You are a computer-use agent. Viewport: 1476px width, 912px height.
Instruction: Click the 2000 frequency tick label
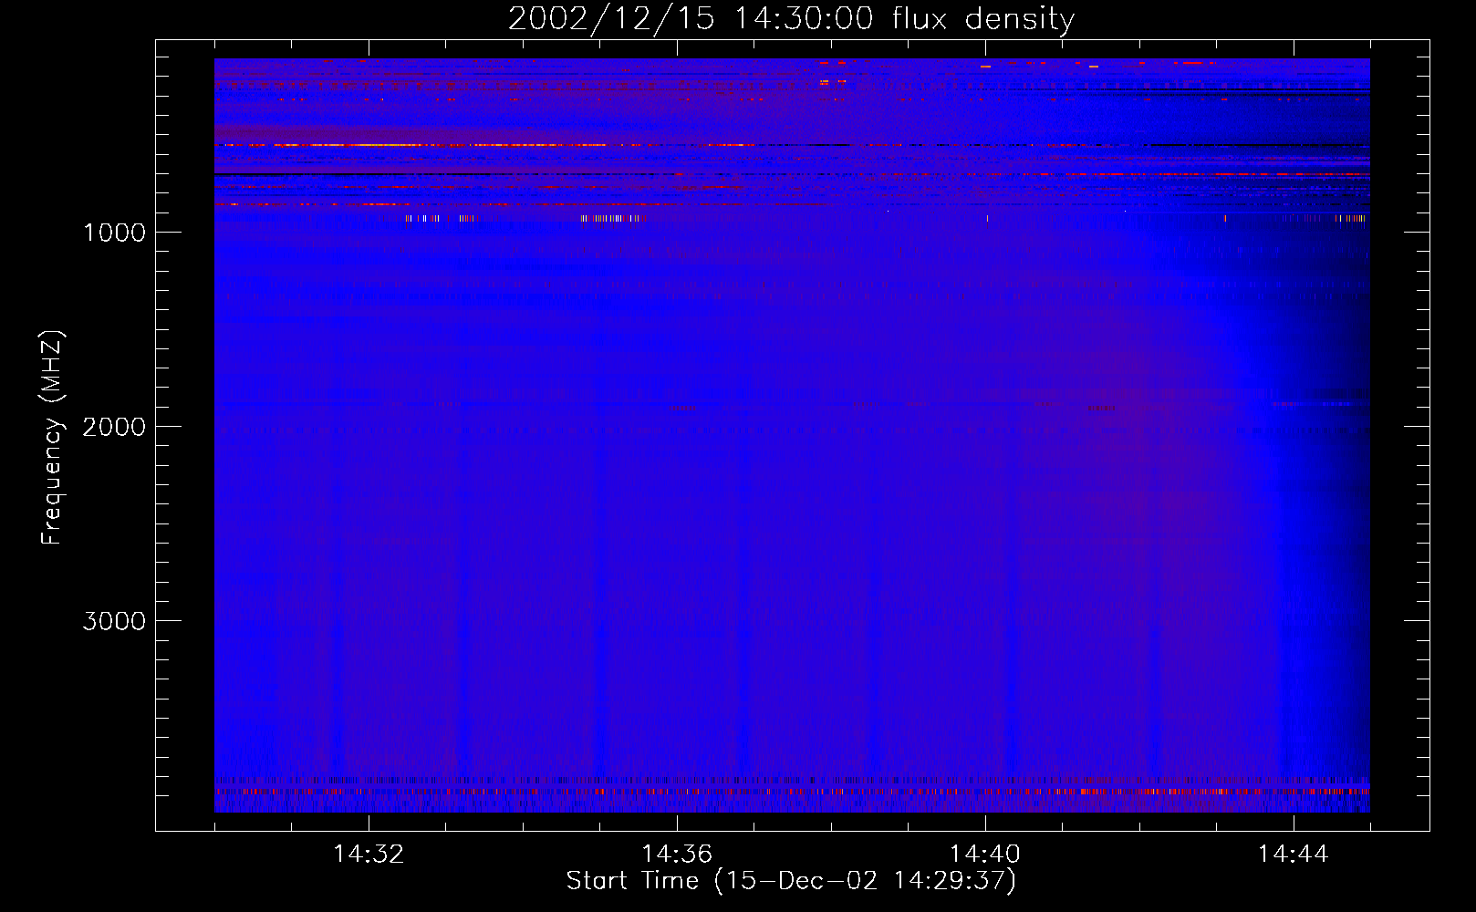pyautogui.click(x=114, y=427)
